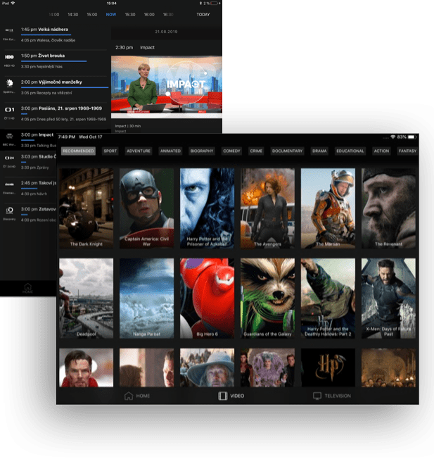Tap the Bluetooth icon in guide status bar

pos(200,4)
